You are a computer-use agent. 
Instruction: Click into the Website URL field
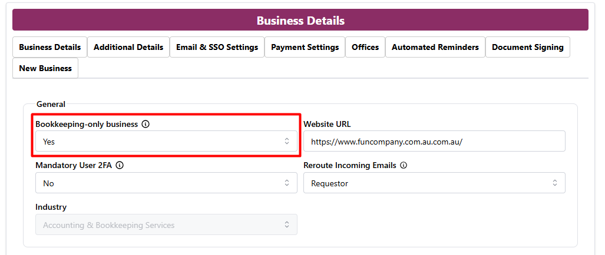[x=434, y=141]
